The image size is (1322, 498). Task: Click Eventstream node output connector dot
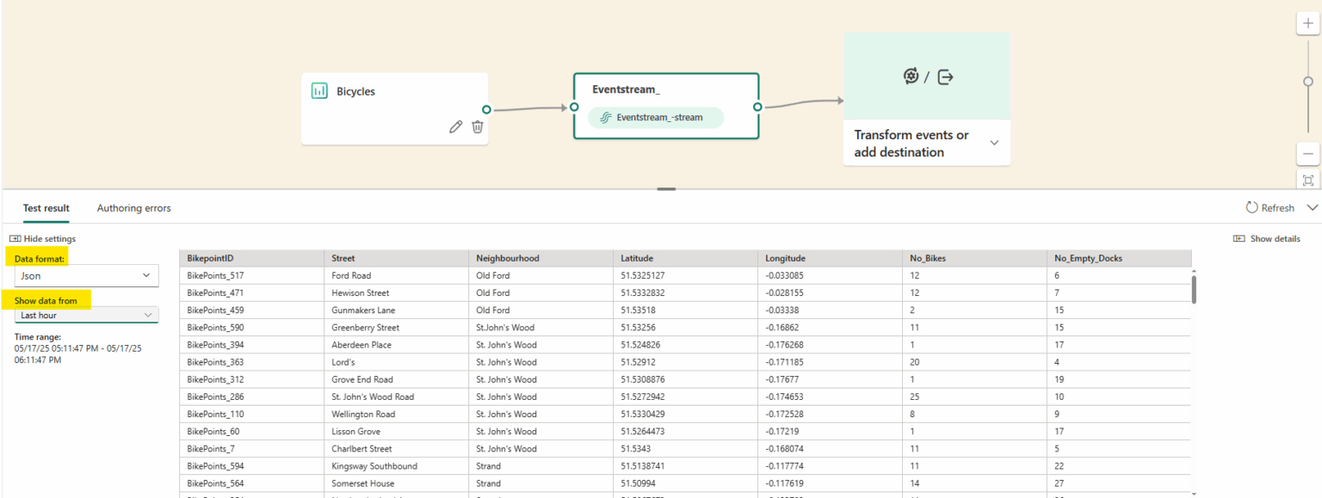[757, 108]
